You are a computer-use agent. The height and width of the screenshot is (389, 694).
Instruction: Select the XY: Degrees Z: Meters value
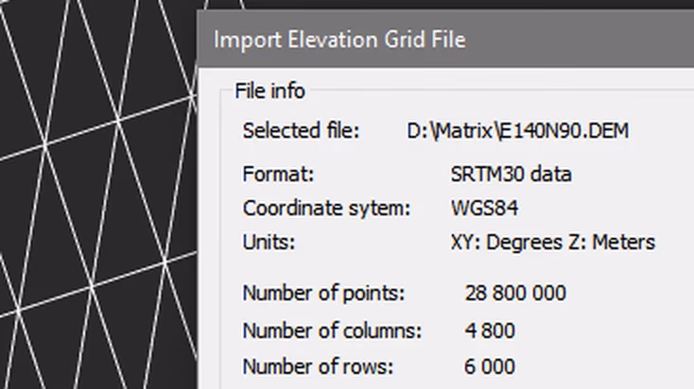[x=553, y=243]
